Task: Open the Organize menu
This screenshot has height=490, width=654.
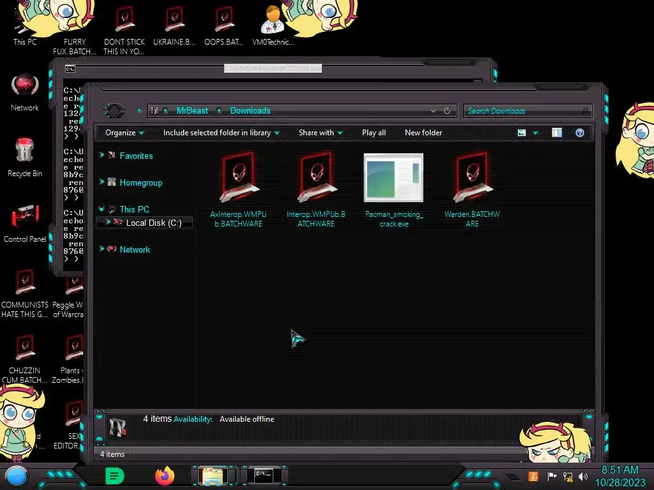Action: click(125, 133)
